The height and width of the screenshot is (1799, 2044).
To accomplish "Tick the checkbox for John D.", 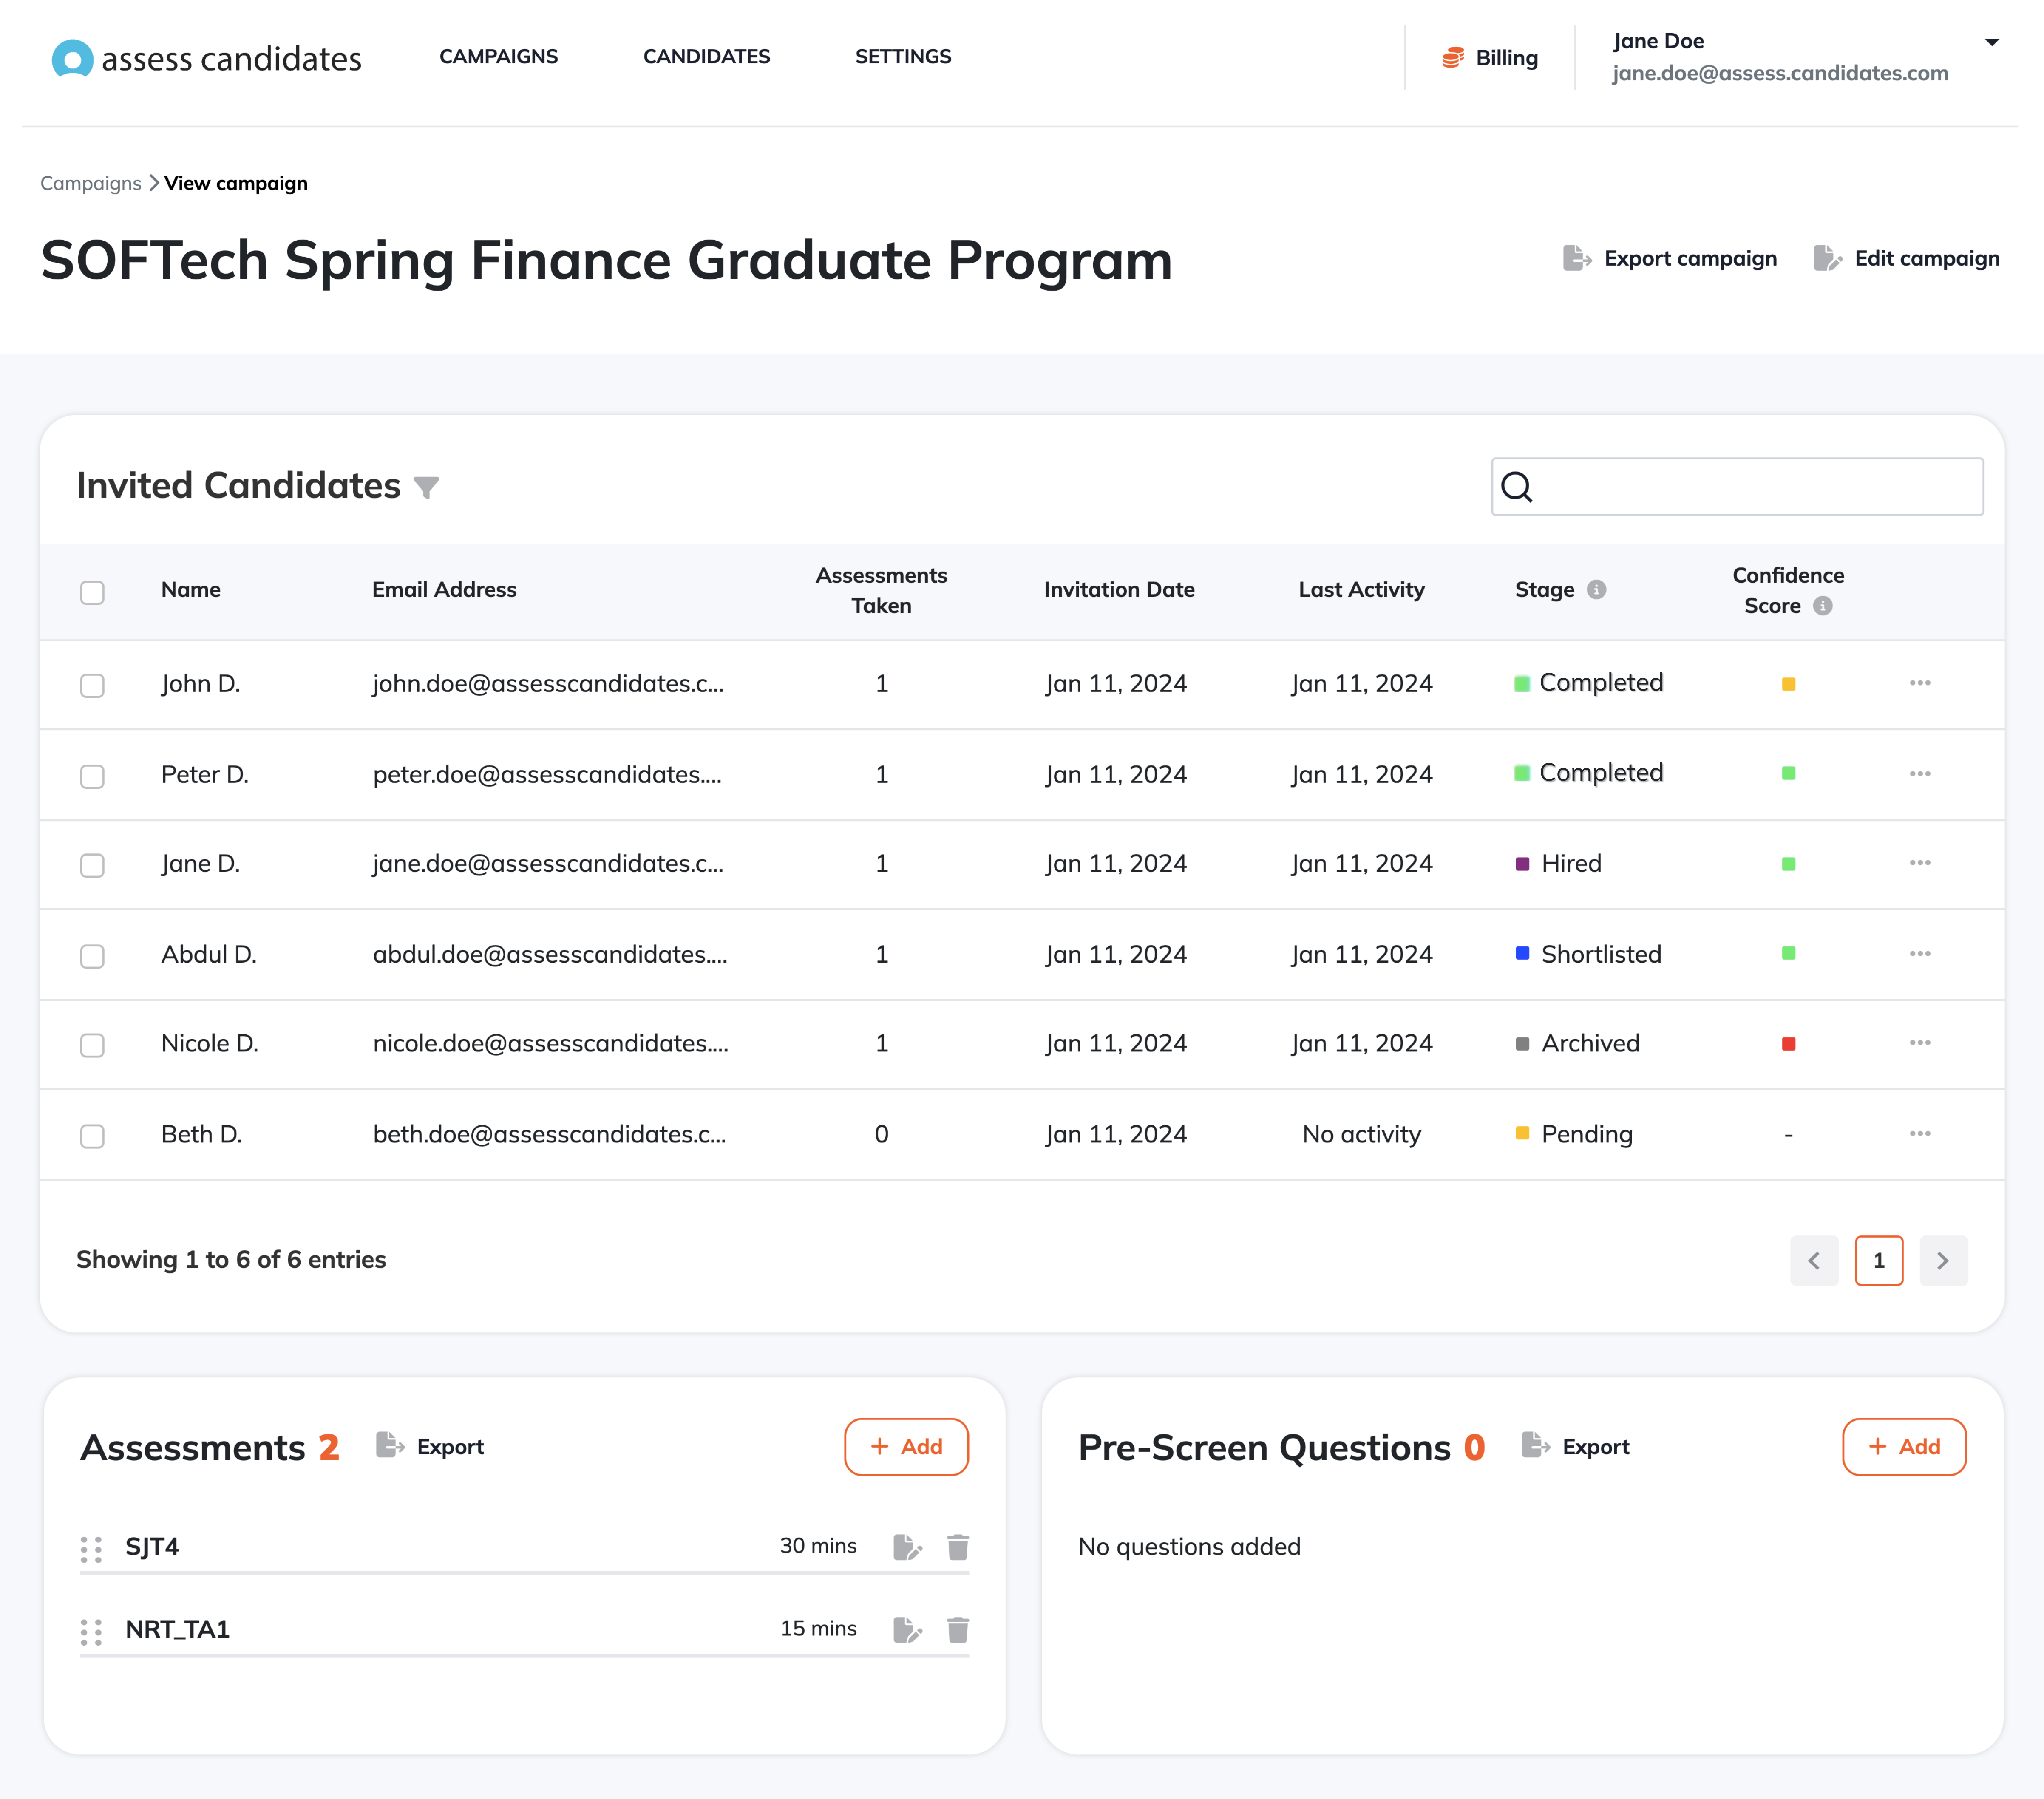I will coord(92,685).
